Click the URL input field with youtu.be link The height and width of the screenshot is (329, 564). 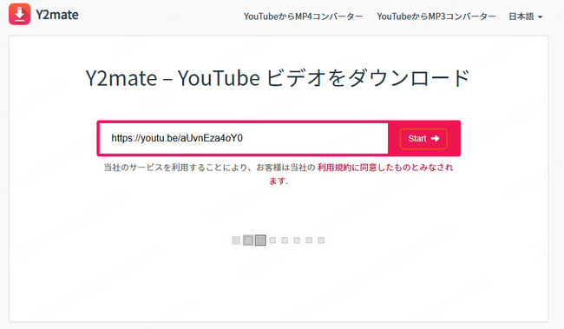coord(244,138)
